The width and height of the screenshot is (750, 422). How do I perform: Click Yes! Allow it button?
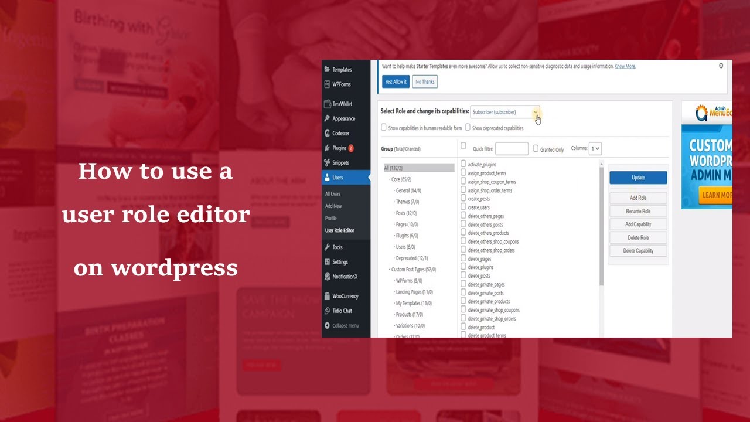[396, 82]
